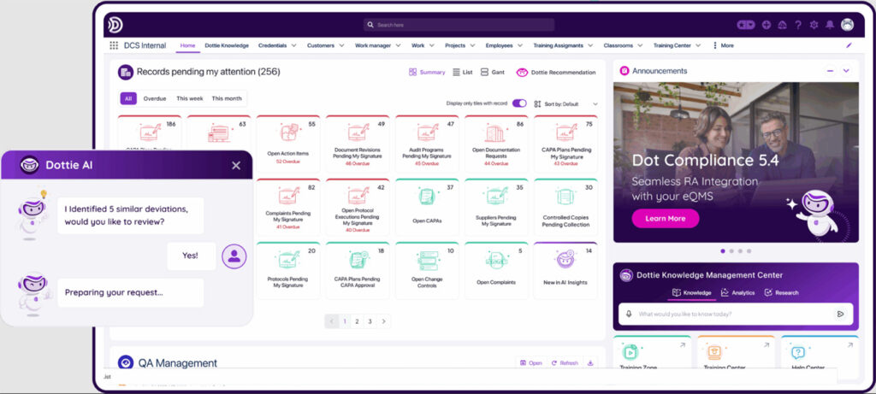
Task: Open the Open Change Controls tile
Action: pos(427,271)
